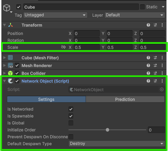
Task: Uncheck Is Spawnable
Action: 71,116
